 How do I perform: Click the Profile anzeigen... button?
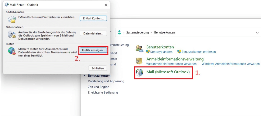[93, 50]
